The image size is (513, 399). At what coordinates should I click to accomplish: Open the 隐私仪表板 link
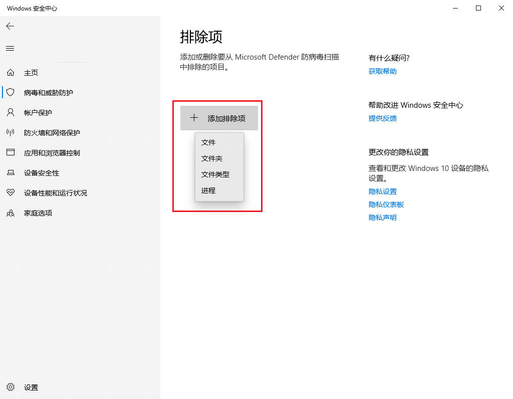[386, 205]
